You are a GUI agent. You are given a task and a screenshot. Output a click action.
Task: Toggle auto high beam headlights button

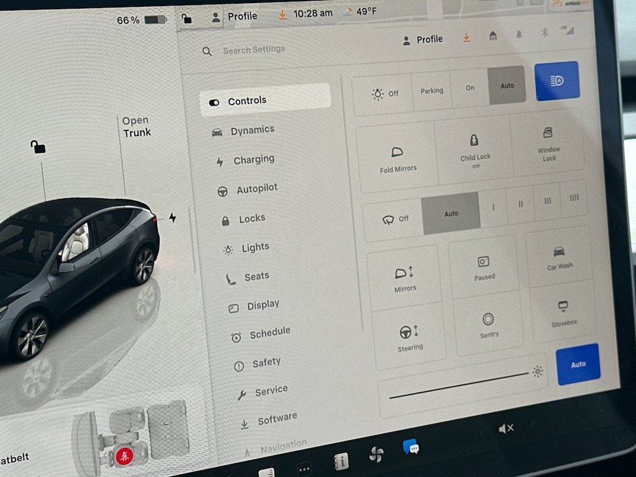pos(557,81)
